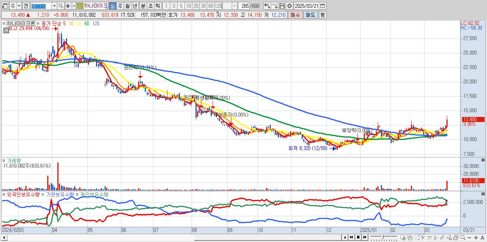Click the speaker sound icon
This screenshot has height=242, width=487.
(x=68, y=6)
